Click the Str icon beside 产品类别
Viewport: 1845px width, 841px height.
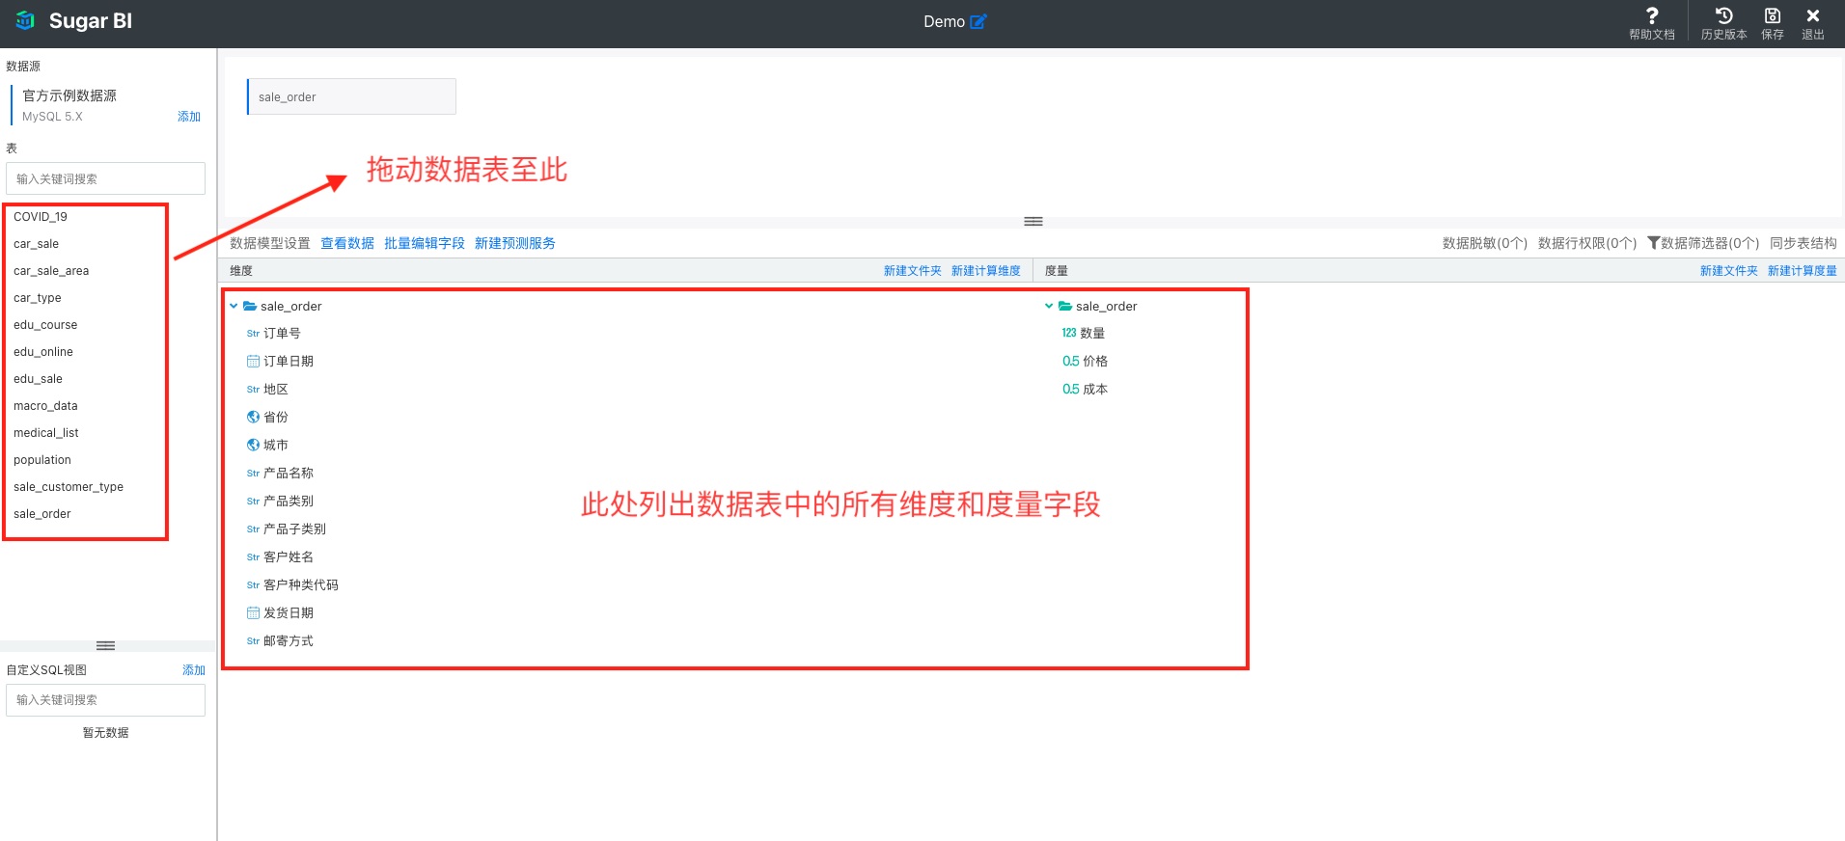pyautogui.click(x=253, y=502)
